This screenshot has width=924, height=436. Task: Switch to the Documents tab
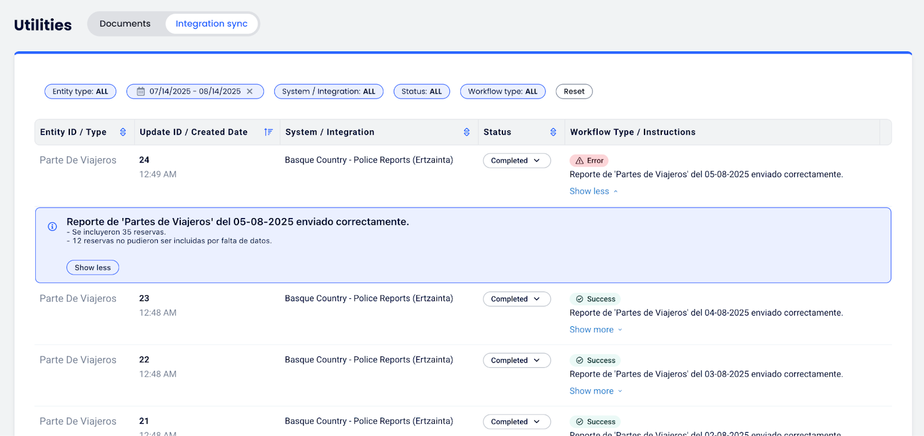pyautogui.click(x=125, y=24)
